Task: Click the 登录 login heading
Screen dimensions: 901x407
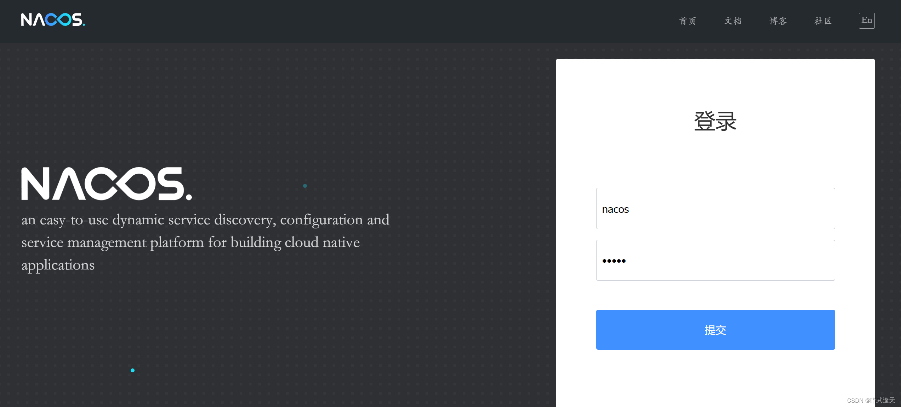Action: [715, 121]
